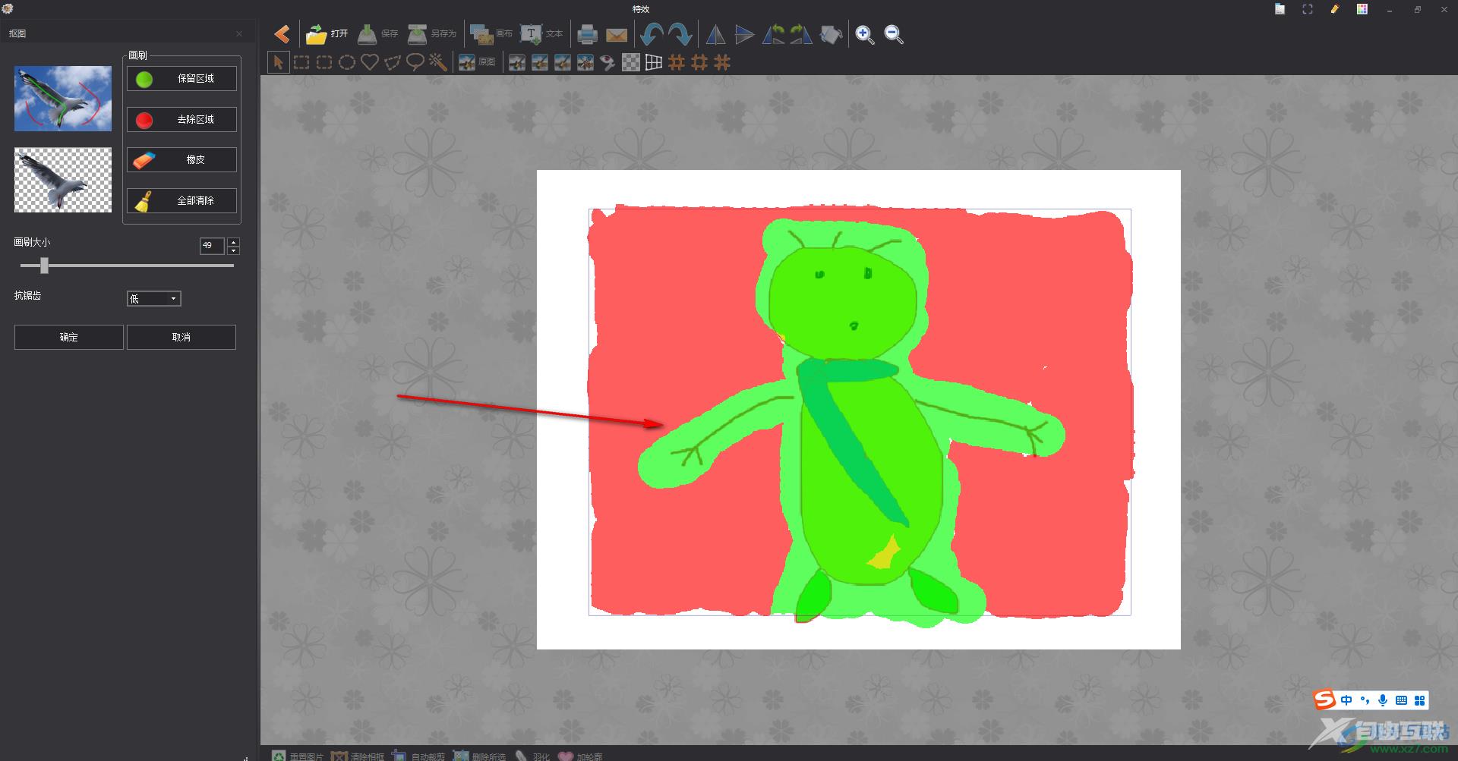Viewport: 1458px width, 761px height.
Task: Click the brush size value field
Action: [x=212, y=246]
